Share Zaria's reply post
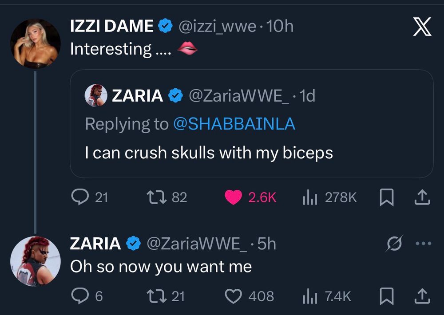The image size is (444, 315). pos(422,296)
